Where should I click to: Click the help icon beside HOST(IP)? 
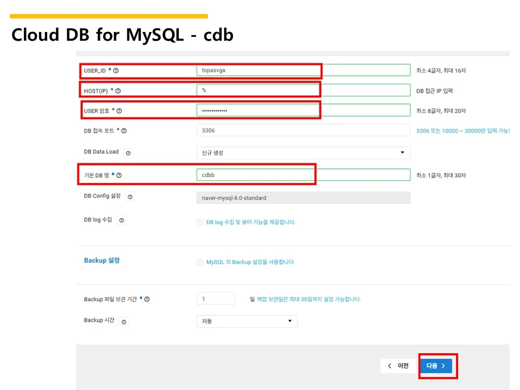(118, 91)
